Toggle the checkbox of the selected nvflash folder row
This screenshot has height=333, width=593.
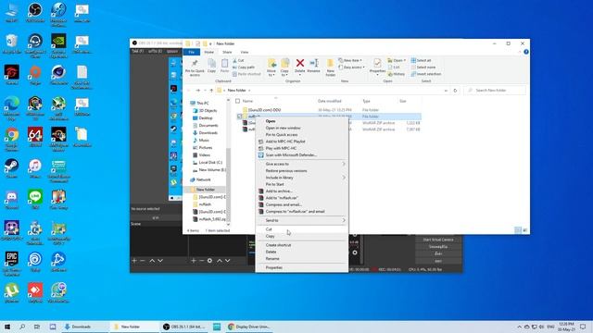[239, 117]
